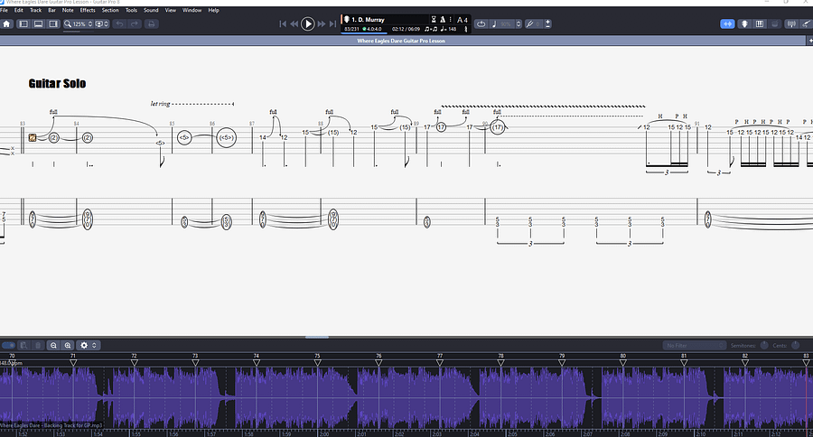Toggle the count-in hourglass icon
The height and width of the screenshot is (437, 813).
click(x=434, y=20)
